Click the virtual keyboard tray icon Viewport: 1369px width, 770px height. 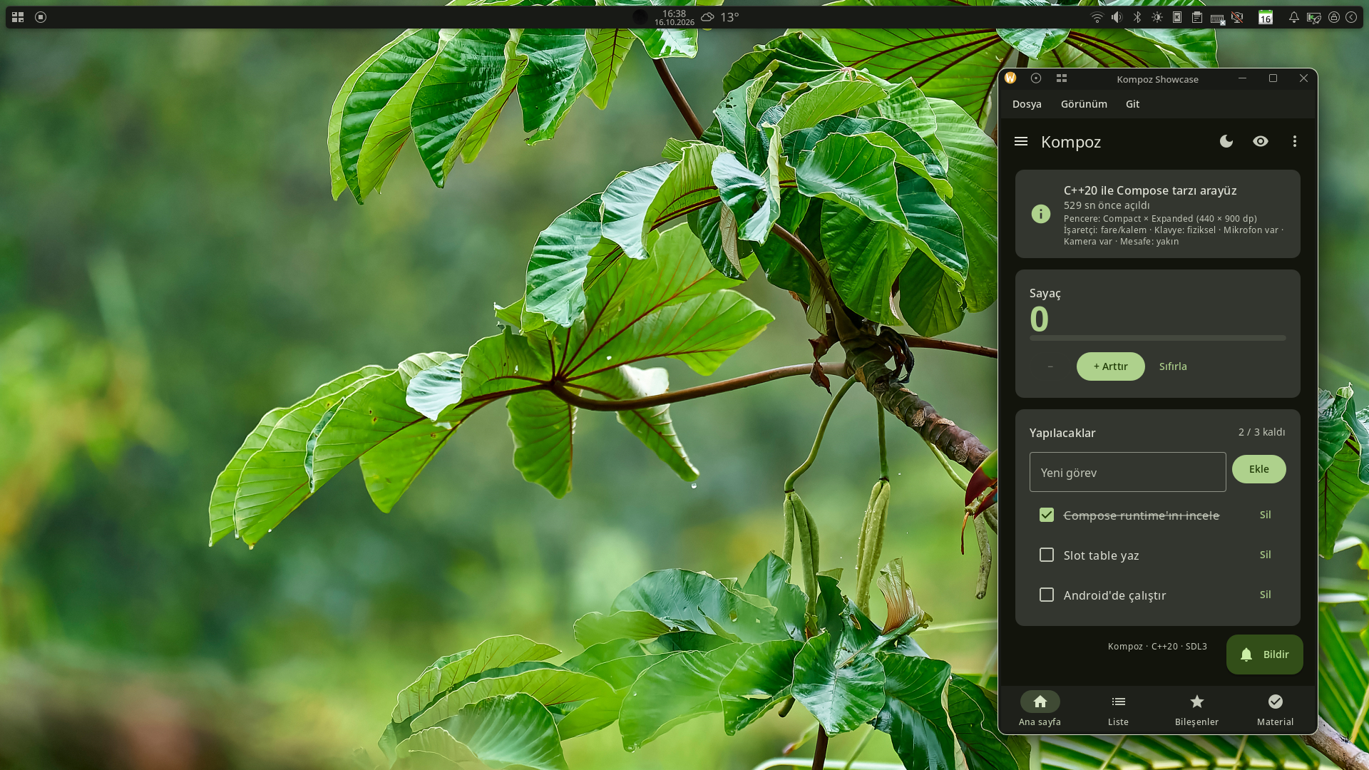[1217, 19]
